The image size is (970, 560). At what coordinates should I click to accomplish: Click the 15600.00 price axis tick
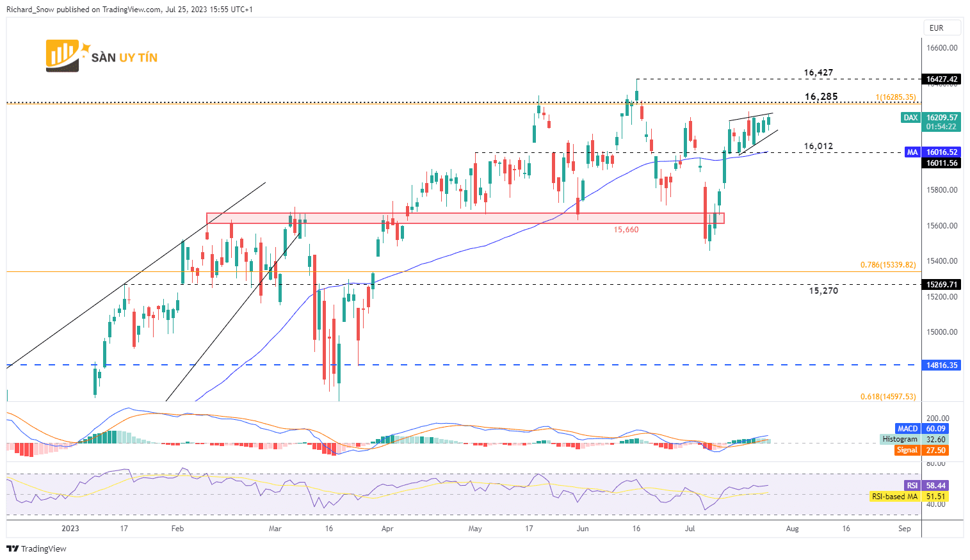pos(942,226)
